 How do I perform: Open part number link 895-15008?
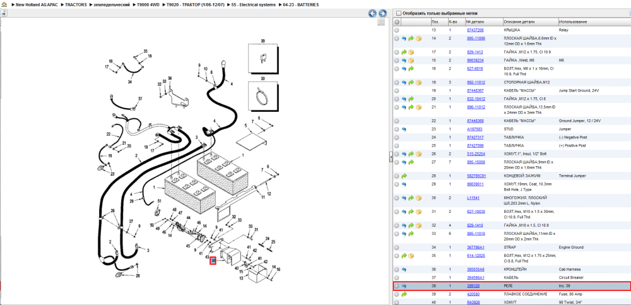point(476,162)
